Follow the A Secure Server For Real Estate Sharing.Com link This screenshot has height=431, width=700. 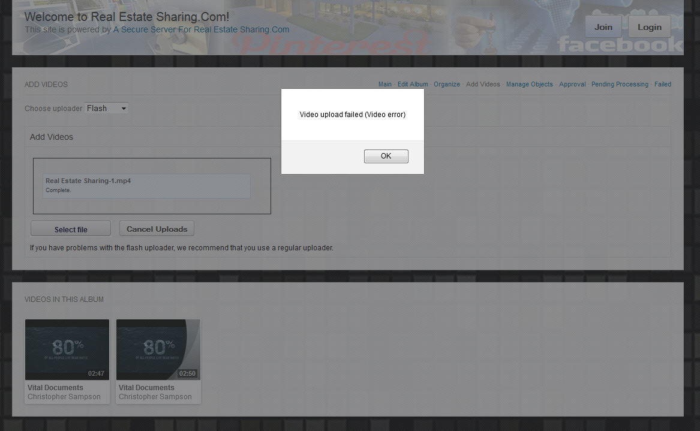pos(201,29)
